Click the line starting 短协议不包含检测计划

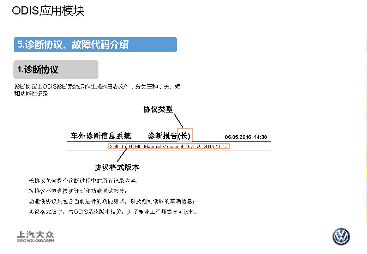[78, 191]
